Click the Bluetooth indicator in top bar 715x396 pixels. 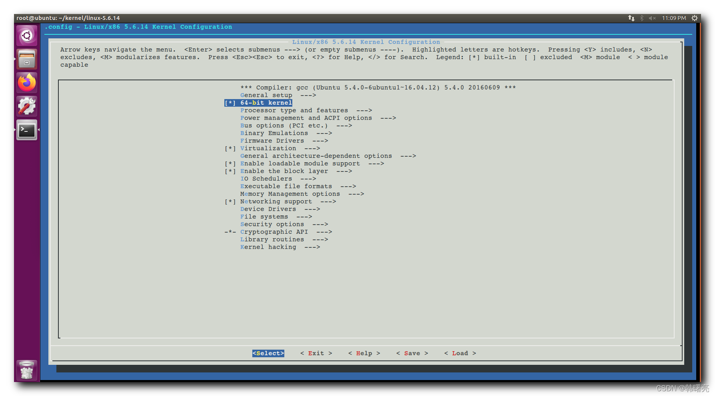[642, 18]
